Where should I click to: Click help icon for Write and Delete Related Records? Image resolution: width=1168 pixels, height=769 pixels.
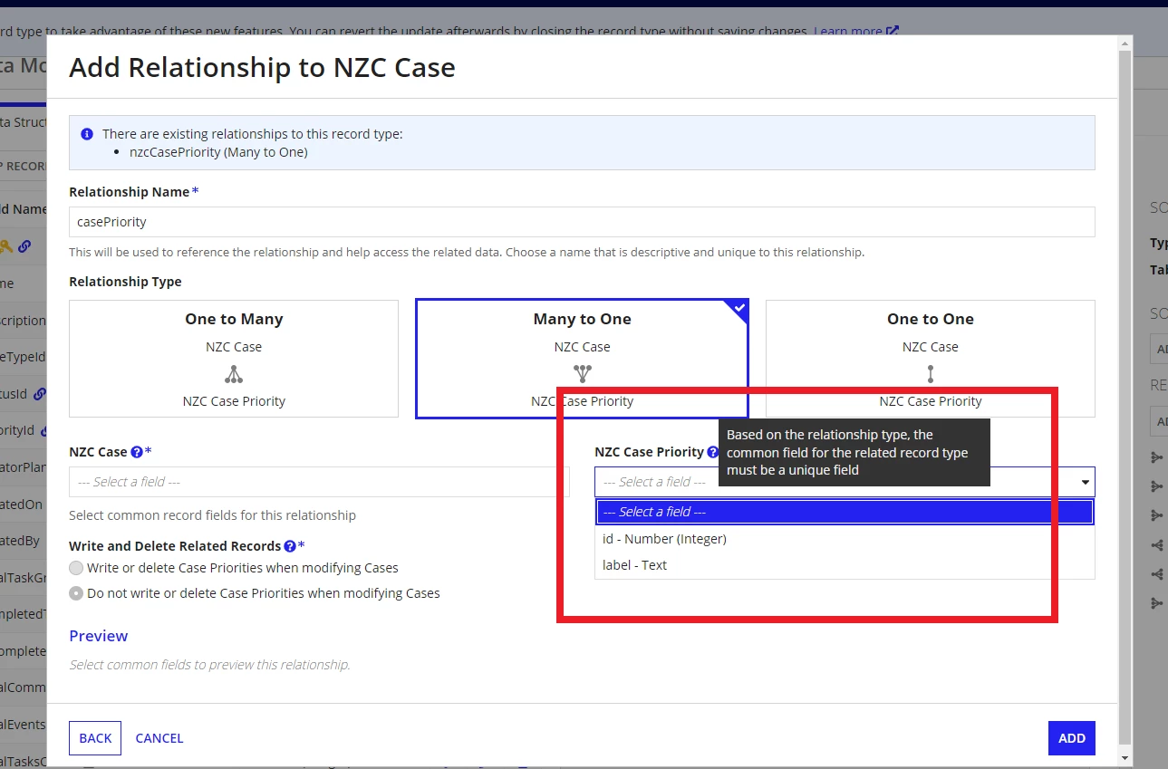(x=290, y=546)
